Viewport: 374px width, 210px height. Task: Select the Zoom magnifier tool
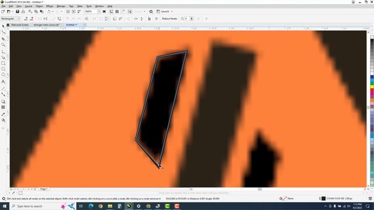coord(4,45)
